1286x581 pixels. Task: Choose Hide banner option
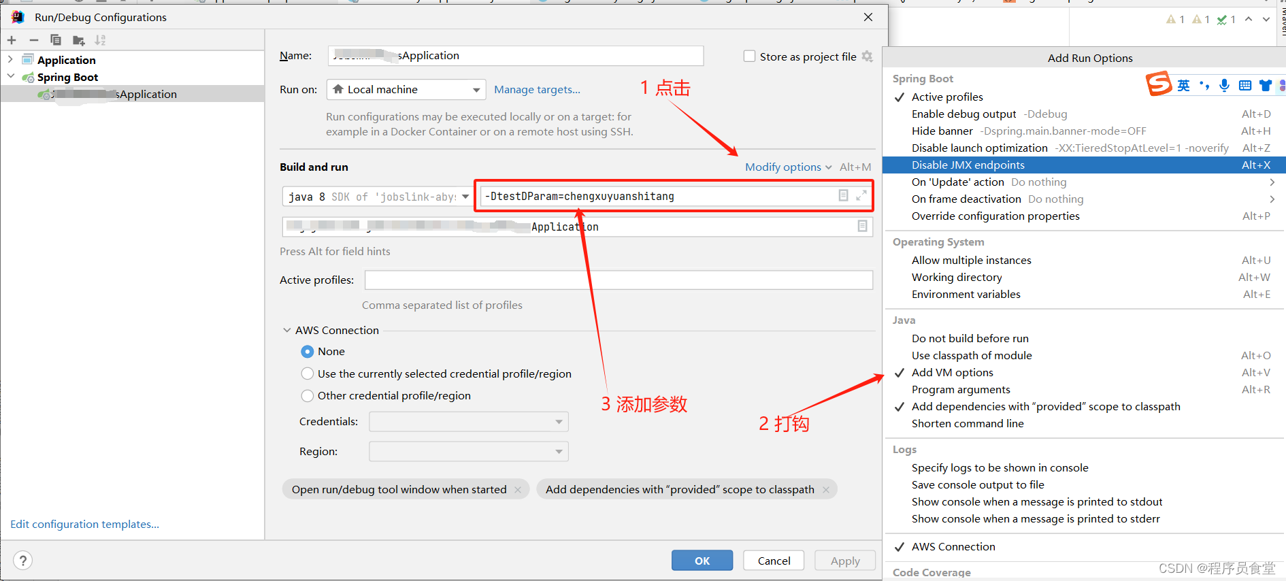click(x=1084, y=131)
